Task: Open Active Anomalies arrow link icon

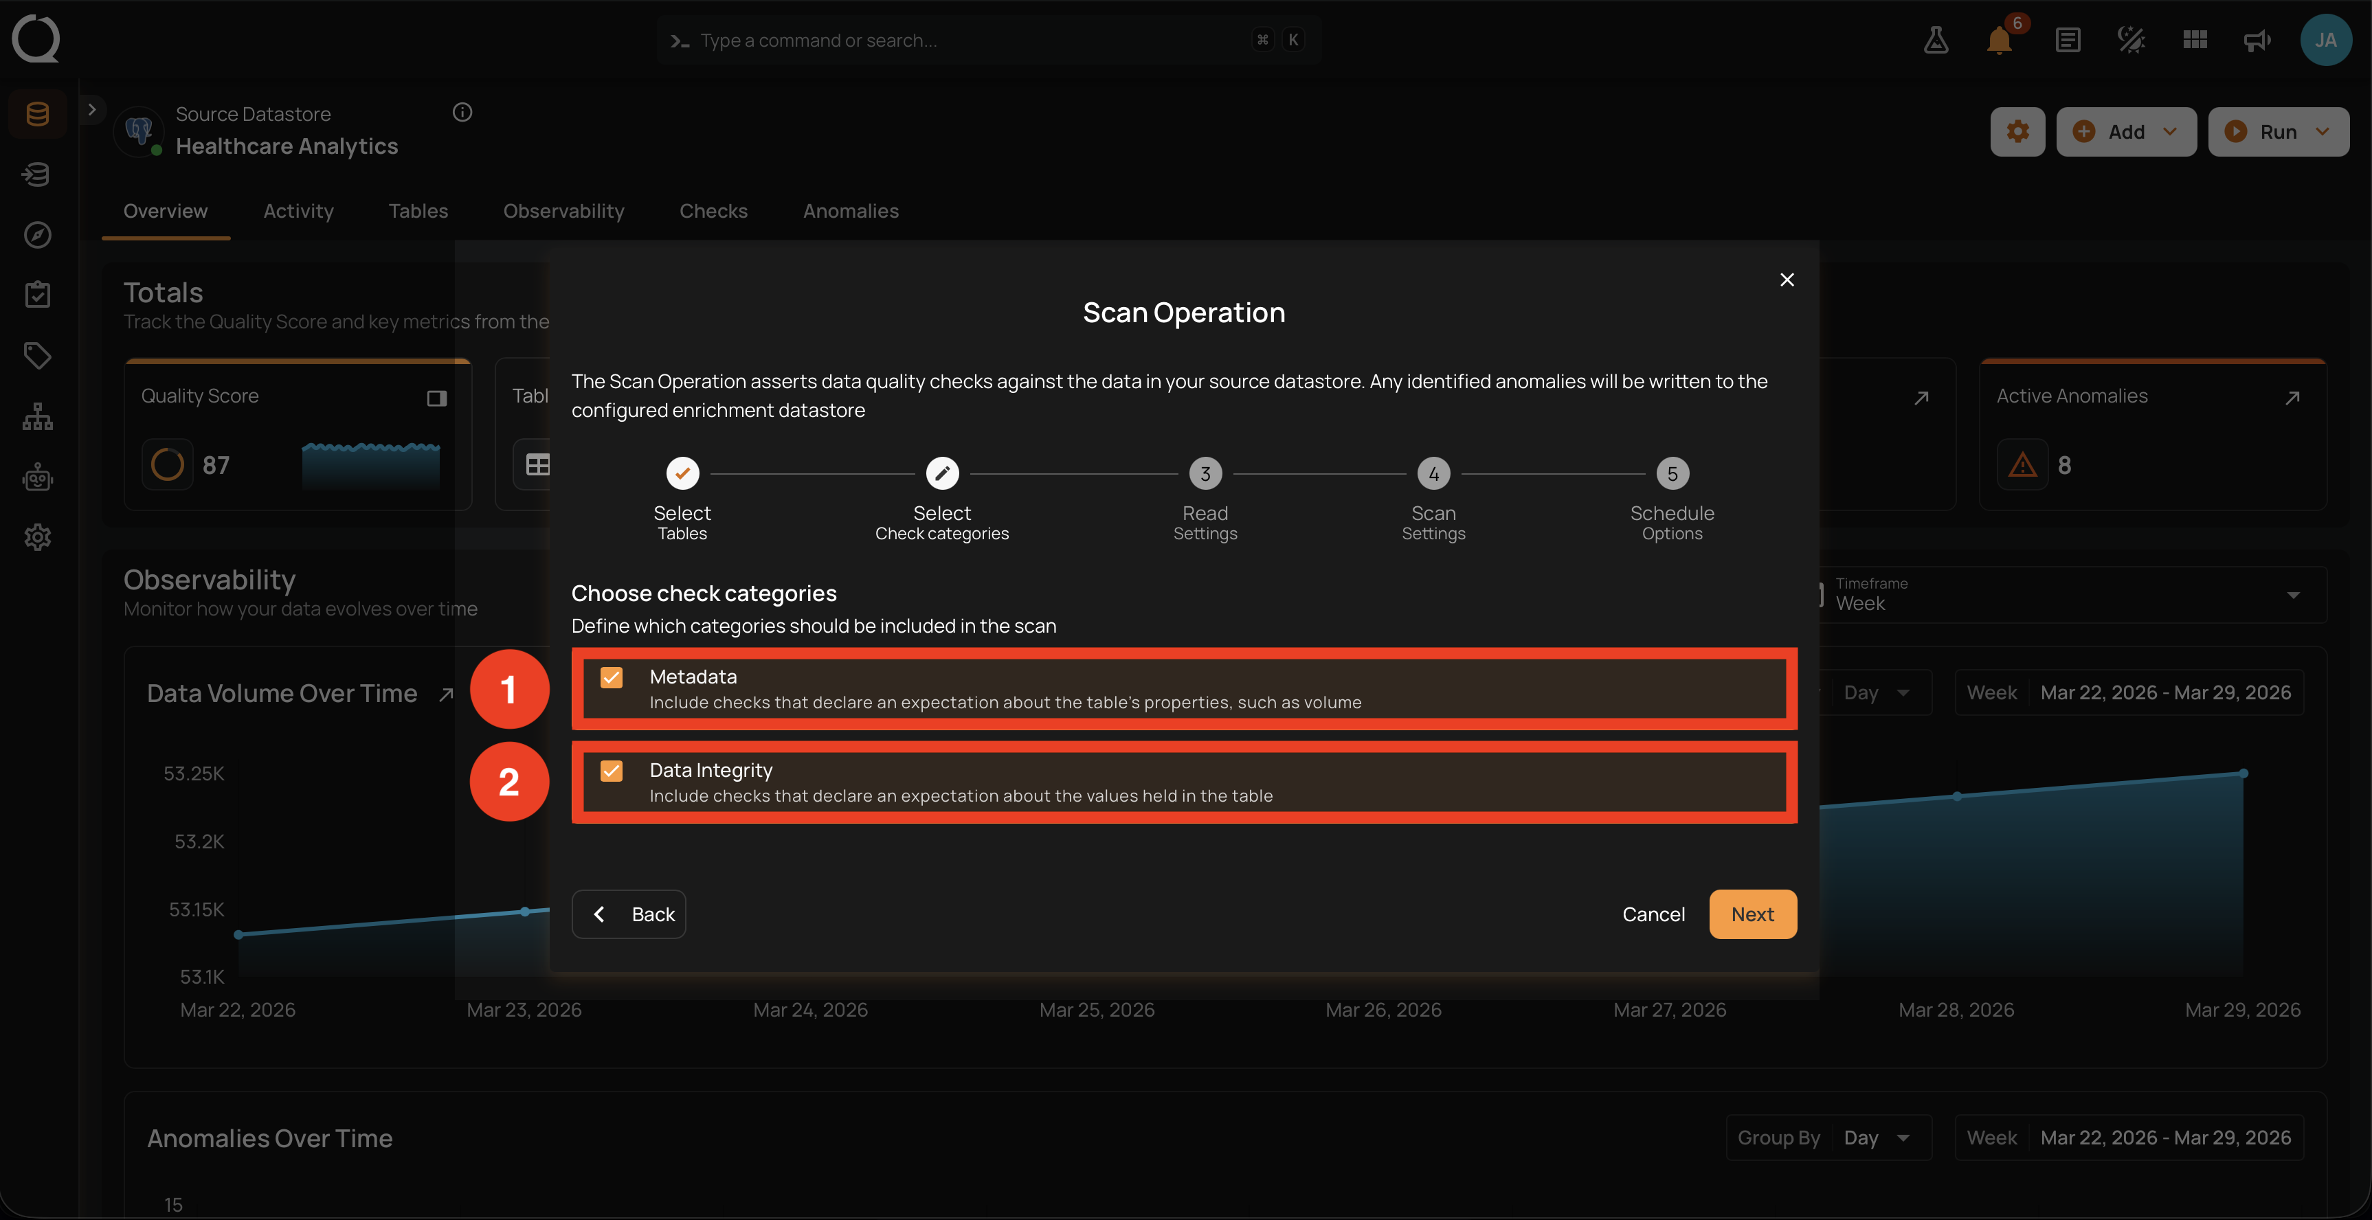Action: [2293, 398]
